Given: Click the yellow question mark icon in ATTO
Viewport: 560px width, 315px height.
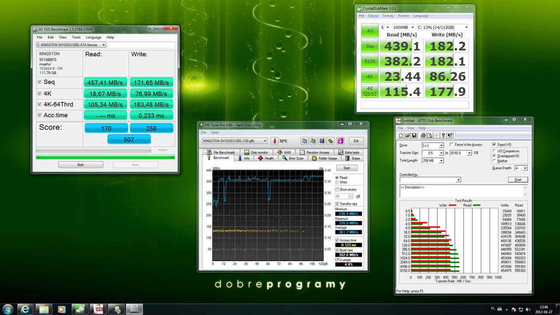Looking at the screenshot, I should (443, 136).
